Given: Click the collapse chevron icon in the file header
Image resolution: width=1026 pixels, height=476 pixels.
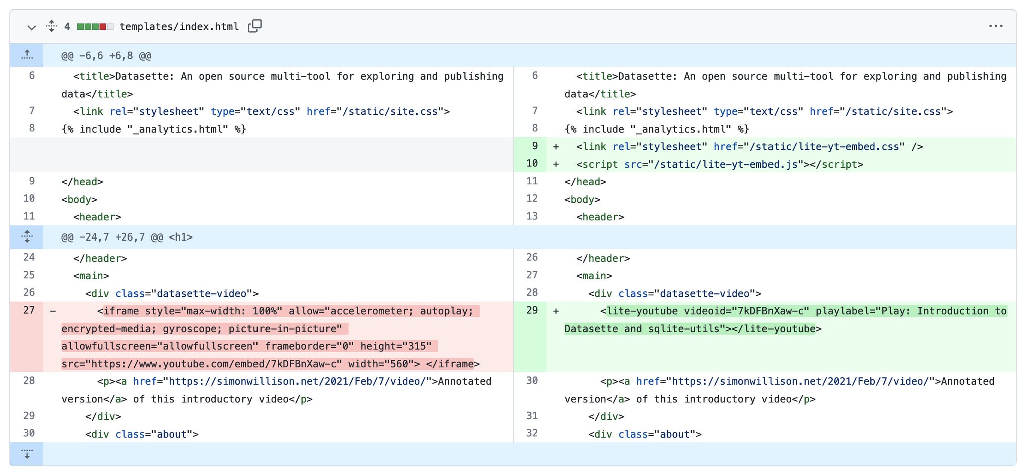Looking at the screenshot, I should 32,27.
